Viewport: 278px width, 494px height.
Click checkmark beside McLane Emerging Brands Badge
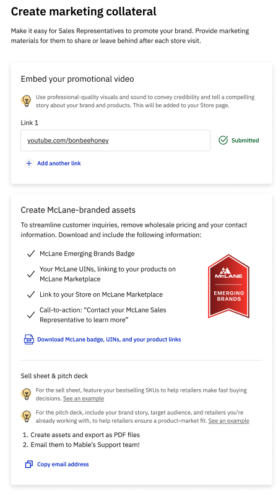click(31, 254)
